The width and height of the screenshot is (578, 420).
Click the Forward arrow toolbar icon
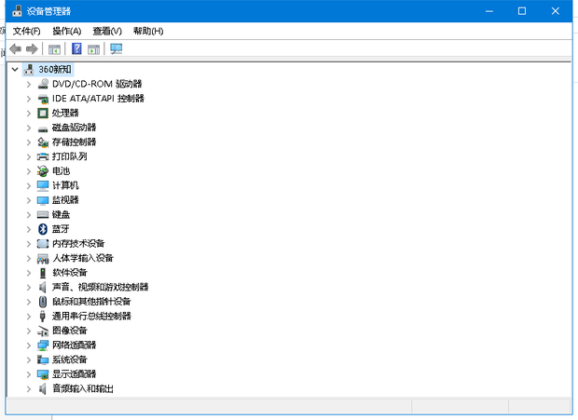click(32, 48)
